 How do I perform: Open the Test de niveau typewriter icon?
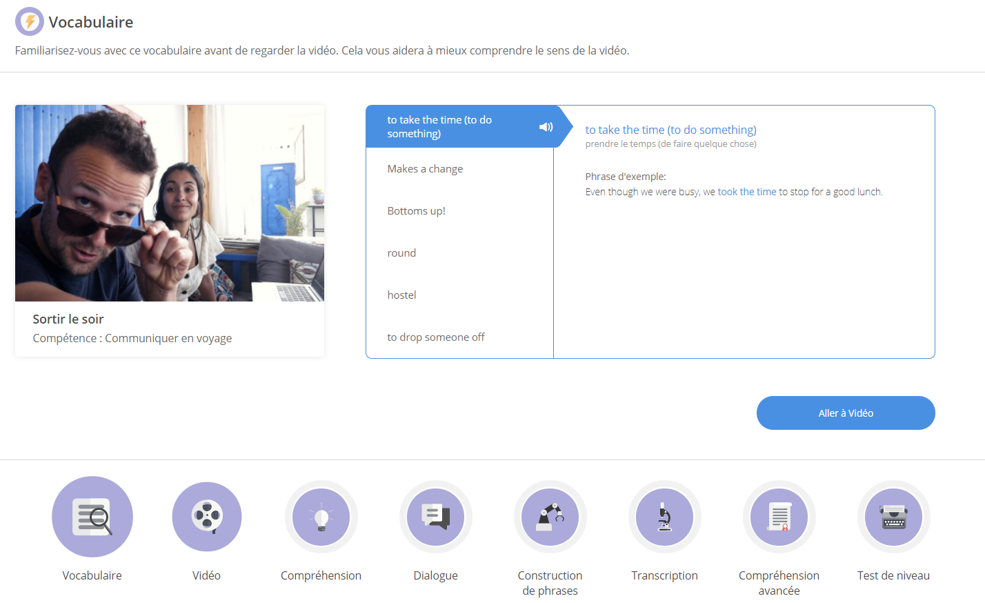click(x=894, y=517)
